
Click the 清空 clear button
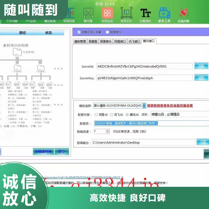click(x=62, y=152)
